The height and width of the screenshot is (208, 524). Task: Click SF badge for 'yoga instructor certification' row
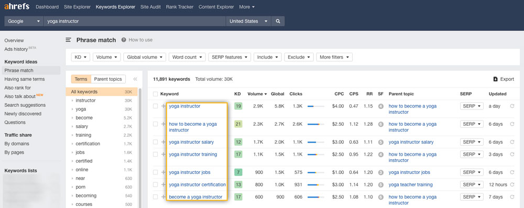pos(380,185)
